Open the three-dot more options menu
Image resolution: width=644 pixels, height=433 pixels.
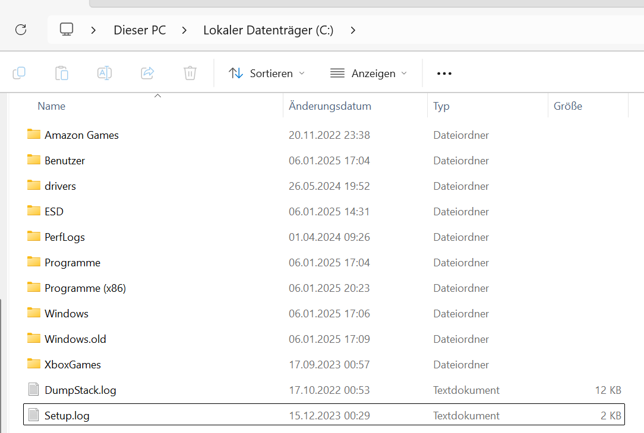click(x=444, y=74)
